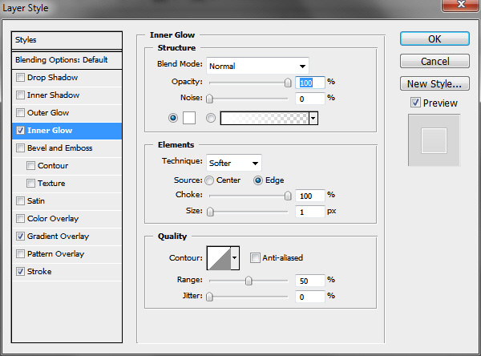Choose Center as the glow source
Image resolution: width=481 pixels, height=356 pixels.
click(209, 180)
